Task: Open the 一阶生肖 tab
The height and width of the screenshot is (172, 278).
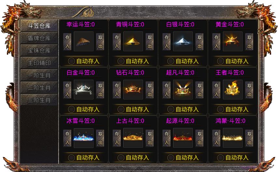Action: [x=39, y=76]
